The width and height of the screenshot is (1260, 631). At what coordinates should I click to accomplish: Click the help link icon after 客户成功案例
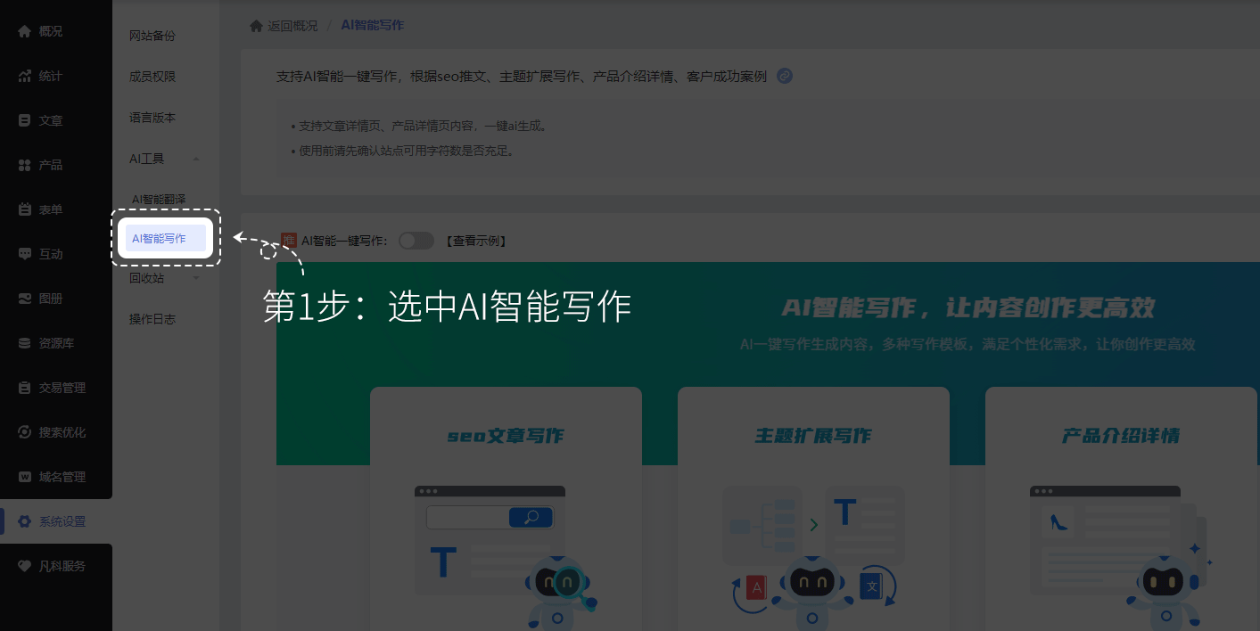785,76
